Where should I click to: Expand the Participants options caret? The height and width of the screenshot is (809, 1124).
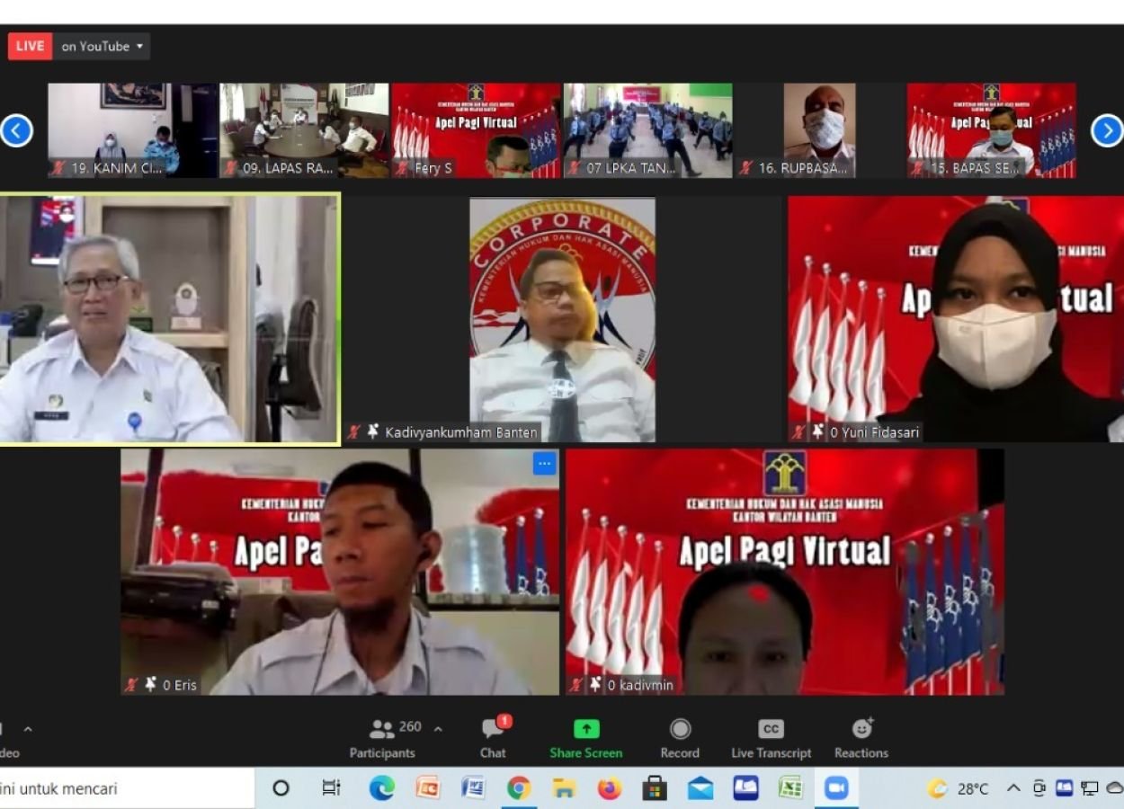point(438,729)
